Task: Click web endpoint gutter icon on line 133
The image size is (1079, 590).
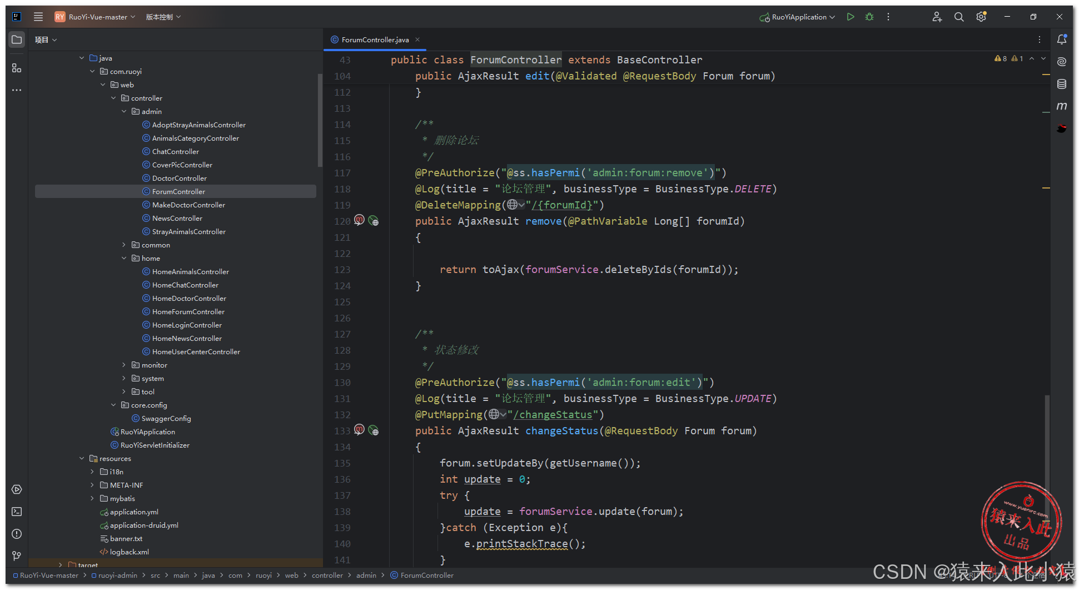Action: [x=374, y=430]
